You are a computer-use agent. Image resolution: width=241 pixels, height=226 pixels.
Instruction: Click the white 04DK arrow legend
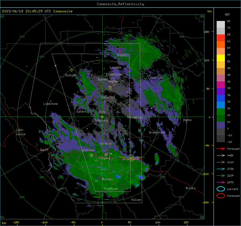point(221,155)
